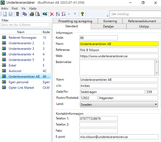Click the Excel export icon
161x142 pixels.
coord(45,14)
